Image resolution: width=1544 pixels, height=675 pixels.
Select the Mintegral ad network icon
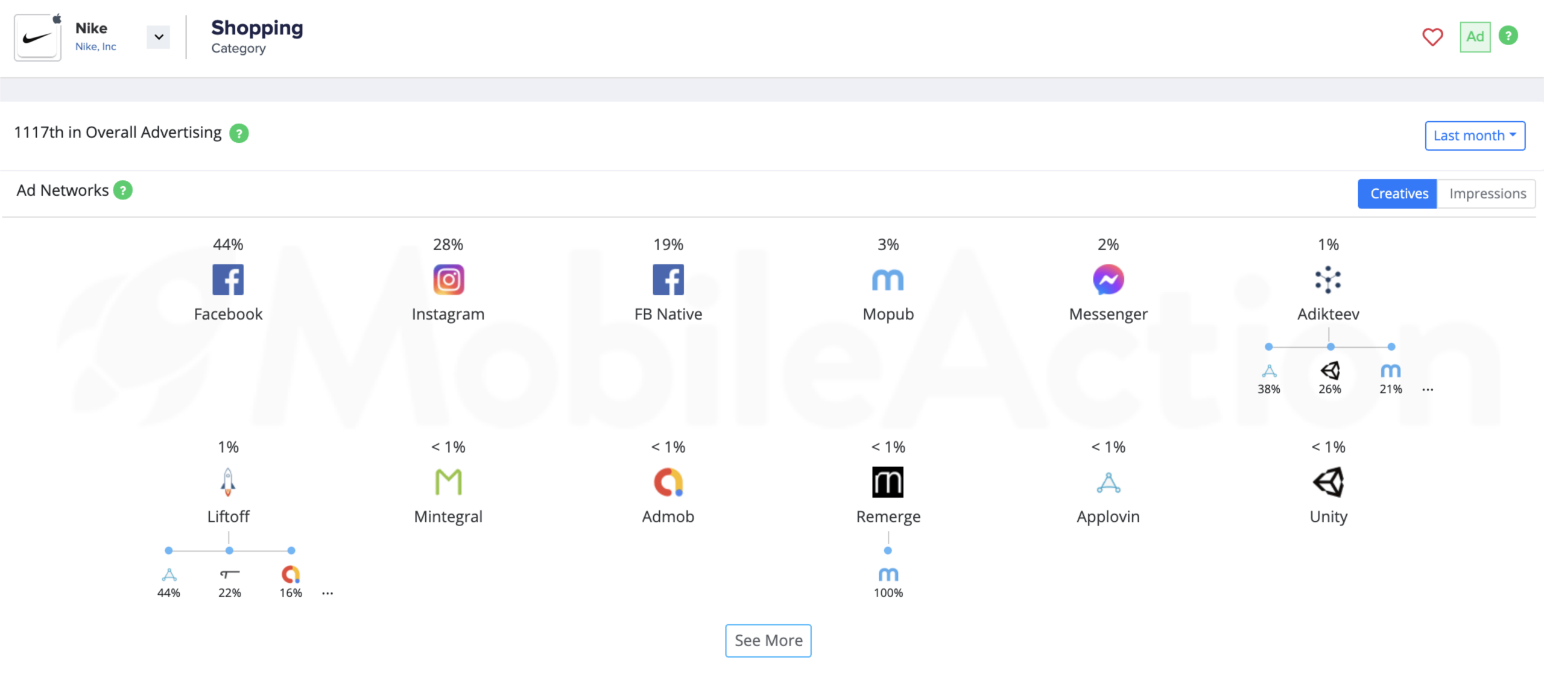coord(448,482)
